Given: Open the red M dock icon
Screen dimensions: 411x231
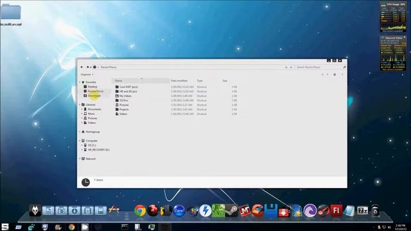Looking at the screenshot, I should point(245,210).
